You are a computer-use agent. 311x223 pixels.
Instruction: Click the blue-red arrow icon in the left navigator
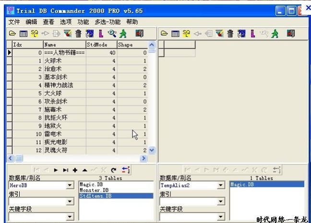pyautogui.click(x=126, y=170)
